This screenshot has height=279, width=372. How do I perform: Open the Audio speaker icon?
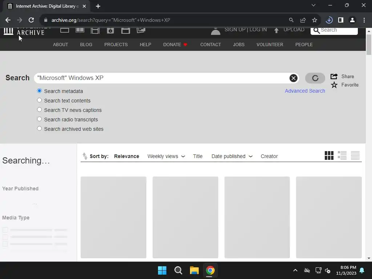(x=110, y=31)
